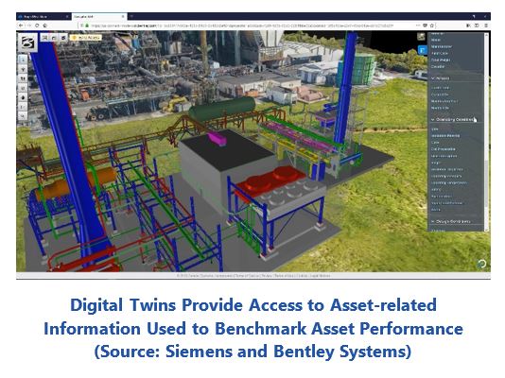Click the Bentley logo button
Screen dimensions: 505x378
27,43
